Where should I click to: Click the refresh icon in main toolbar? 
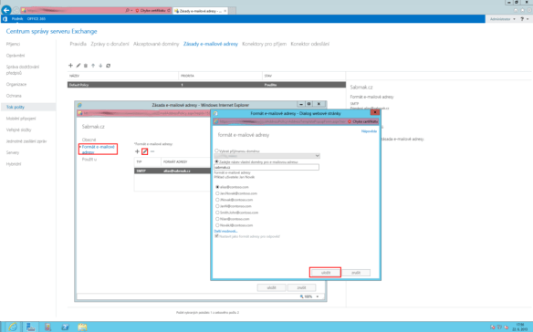click(108, 66)
